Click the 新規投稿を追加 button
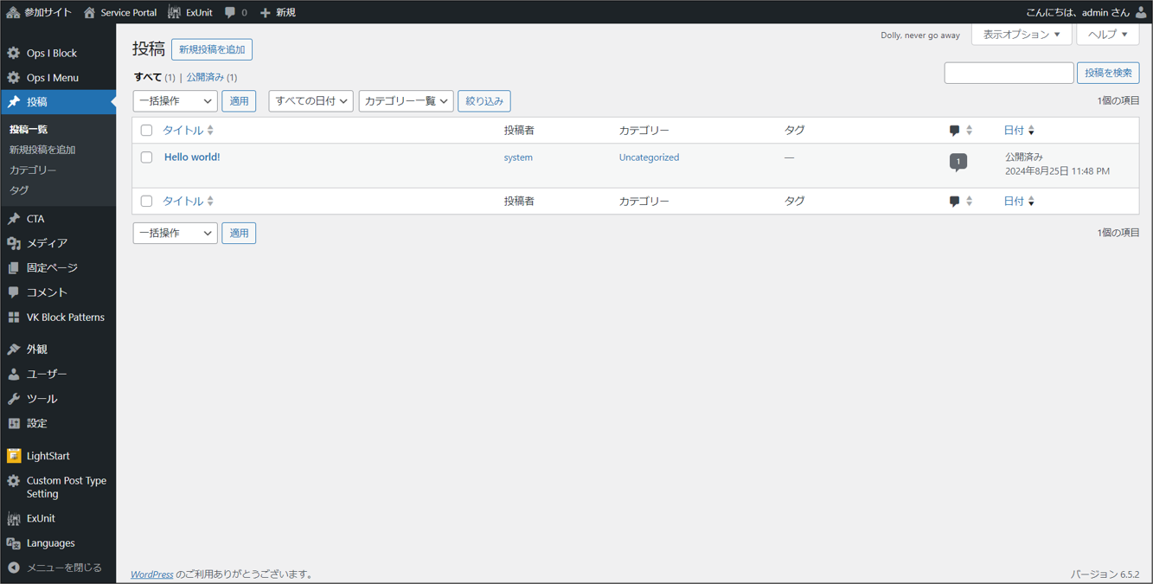The image size is (1153, 584). [211, 49]
